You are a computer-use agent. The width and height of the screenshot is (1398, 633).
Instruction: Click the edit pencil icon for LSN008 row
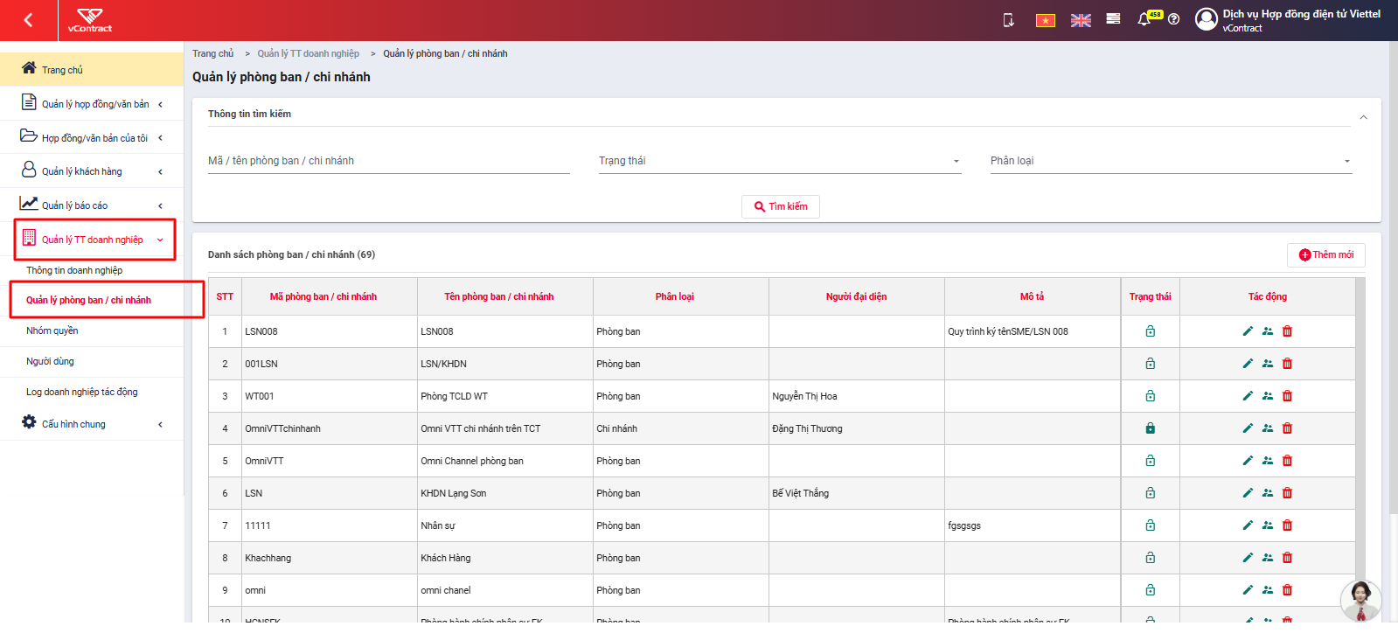(1248, 331)
